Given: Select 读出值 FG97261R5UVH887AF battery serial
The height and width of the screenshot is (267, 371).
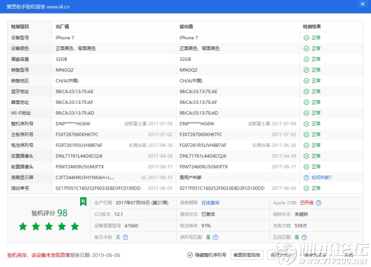Looking at the screenshot, I should (203, 146).
